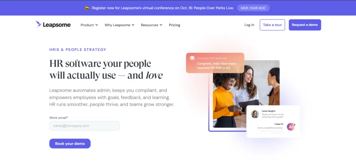The width and height of the screenshot is (356, 163).
Task: Focus the Work email input field
Action: 84,126
